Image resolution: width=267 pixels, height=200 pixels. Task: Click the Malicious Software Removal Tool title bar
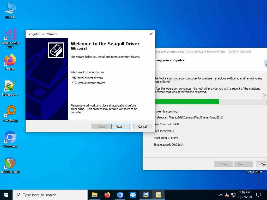211,52
